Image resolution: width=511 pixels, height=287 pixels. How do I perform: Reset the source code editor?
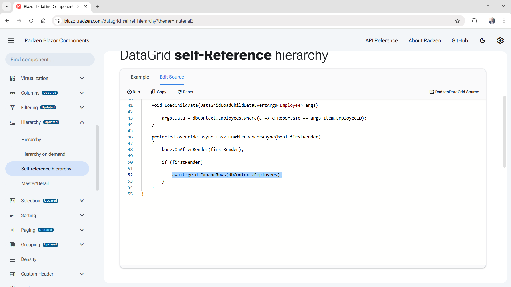(x=185, y=92)
